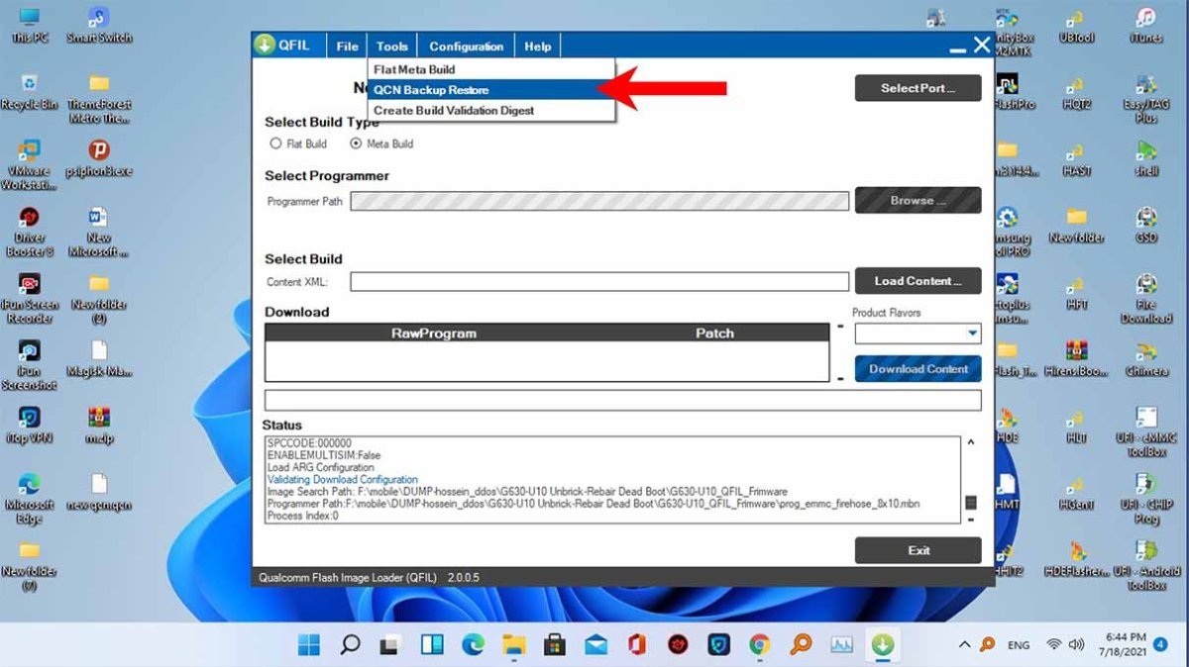This screenshot has height=667, width=1189.
Task: Select the Flat Build radio option
Action: [298, 143]
